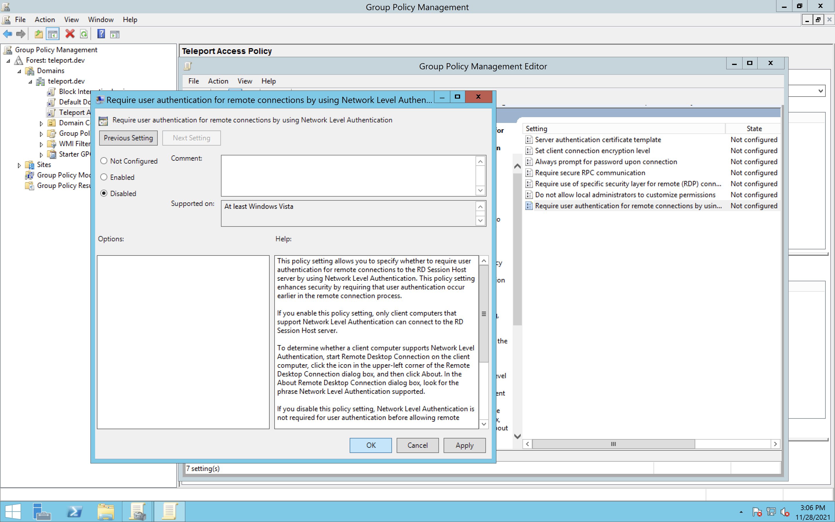Click Show/Hide Action Pane toolbar icon
835x522 pixels.
coord(115,34)
